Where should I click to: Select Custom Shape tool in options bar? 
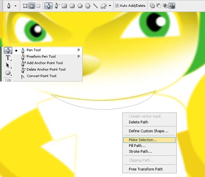(x=103, y=6)
